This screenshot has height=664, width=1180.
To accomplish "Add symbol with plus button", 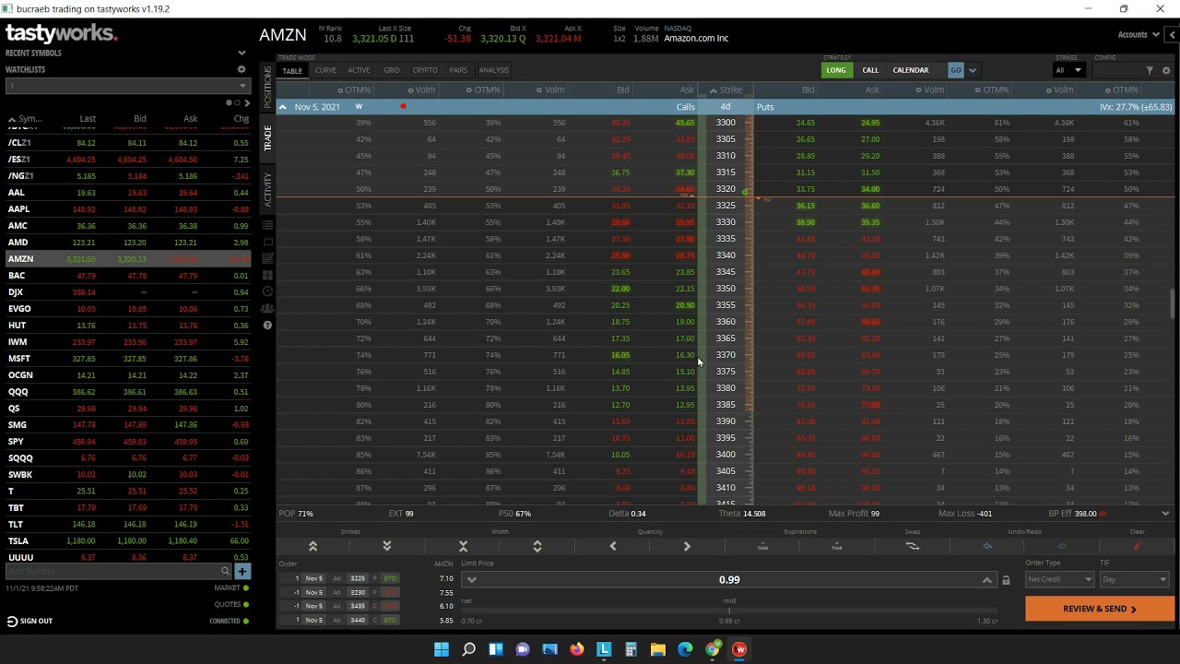I will [242, 571].
